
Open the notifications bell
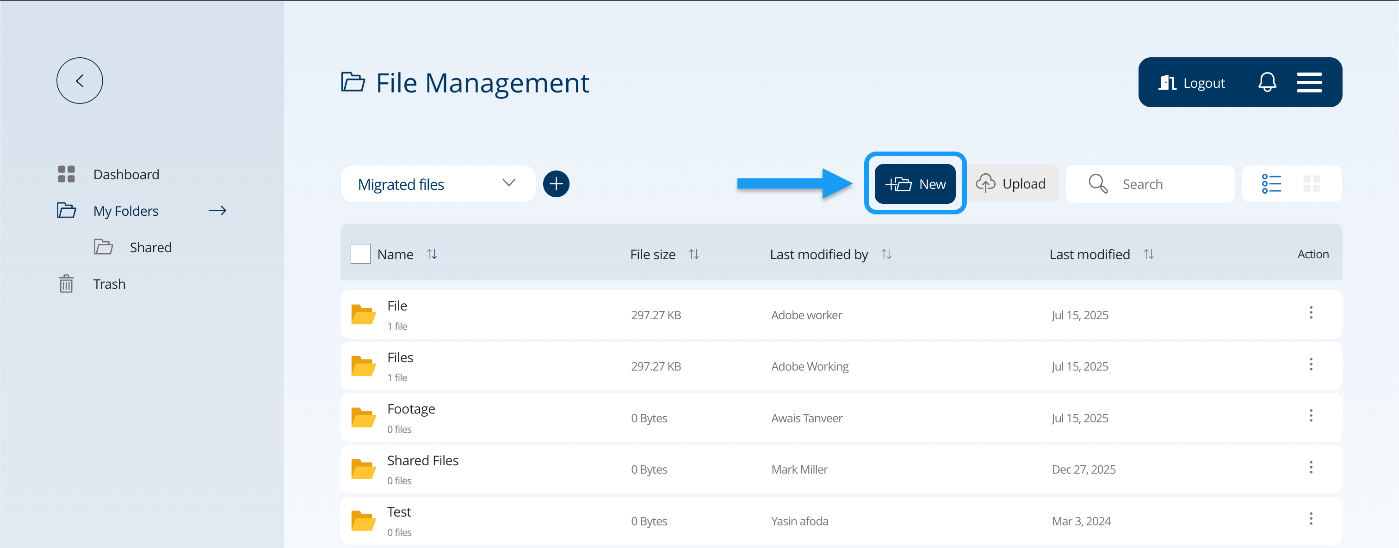[1267, 82]
